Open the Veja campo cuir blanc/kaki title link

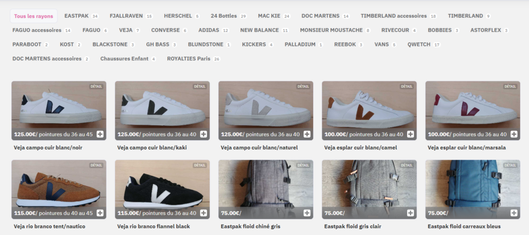[152, 147]
